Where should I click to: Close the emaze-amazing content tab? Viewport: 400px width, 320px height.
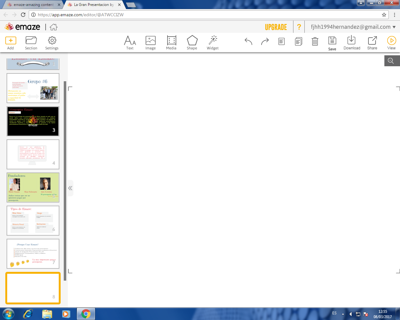[59, 5]
